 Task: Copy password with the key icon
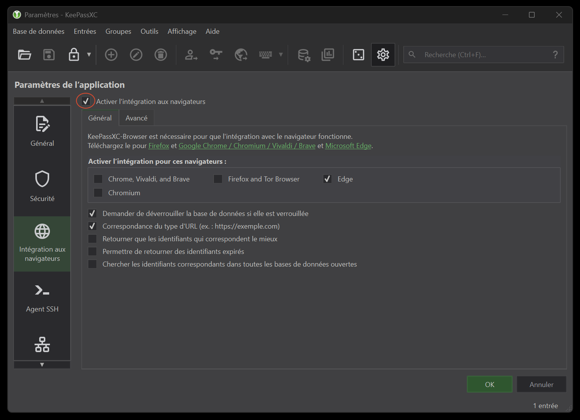pyautogui.click(x=216, y=55)
